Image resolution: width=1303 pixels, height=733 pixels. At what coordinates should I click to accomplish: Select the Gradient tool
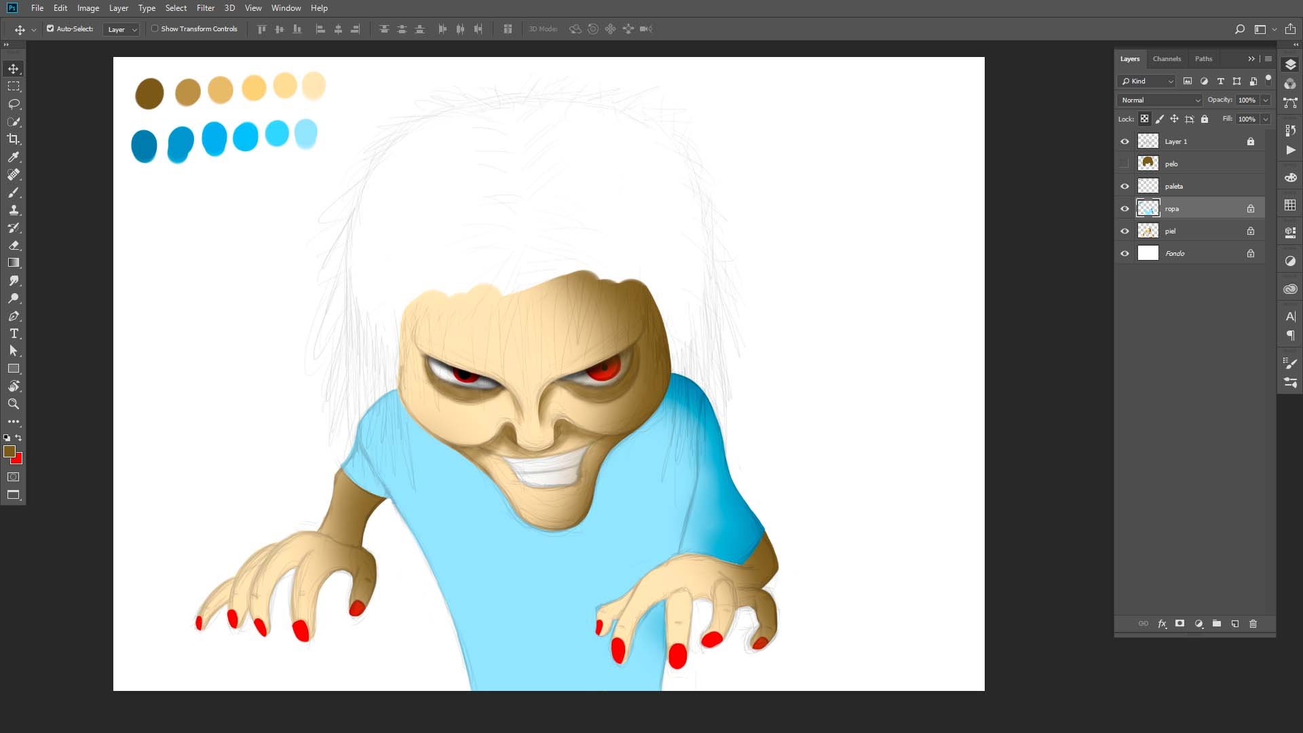click(x=14, y=263)
